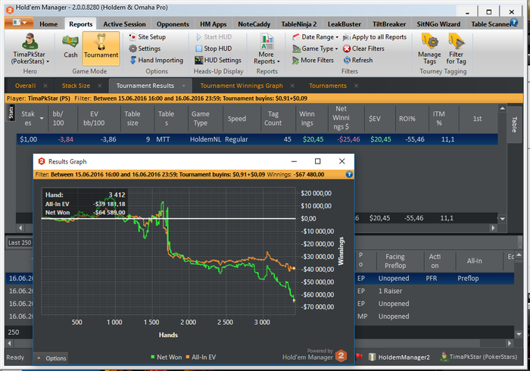This screenshot has height=371, width=530.
Task: Open Manage Tags
Action: 429,49
